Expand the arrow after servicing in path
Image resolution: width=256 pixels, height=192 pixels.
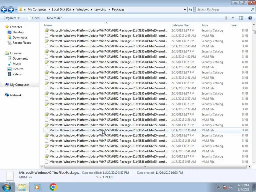coord(109,9)
